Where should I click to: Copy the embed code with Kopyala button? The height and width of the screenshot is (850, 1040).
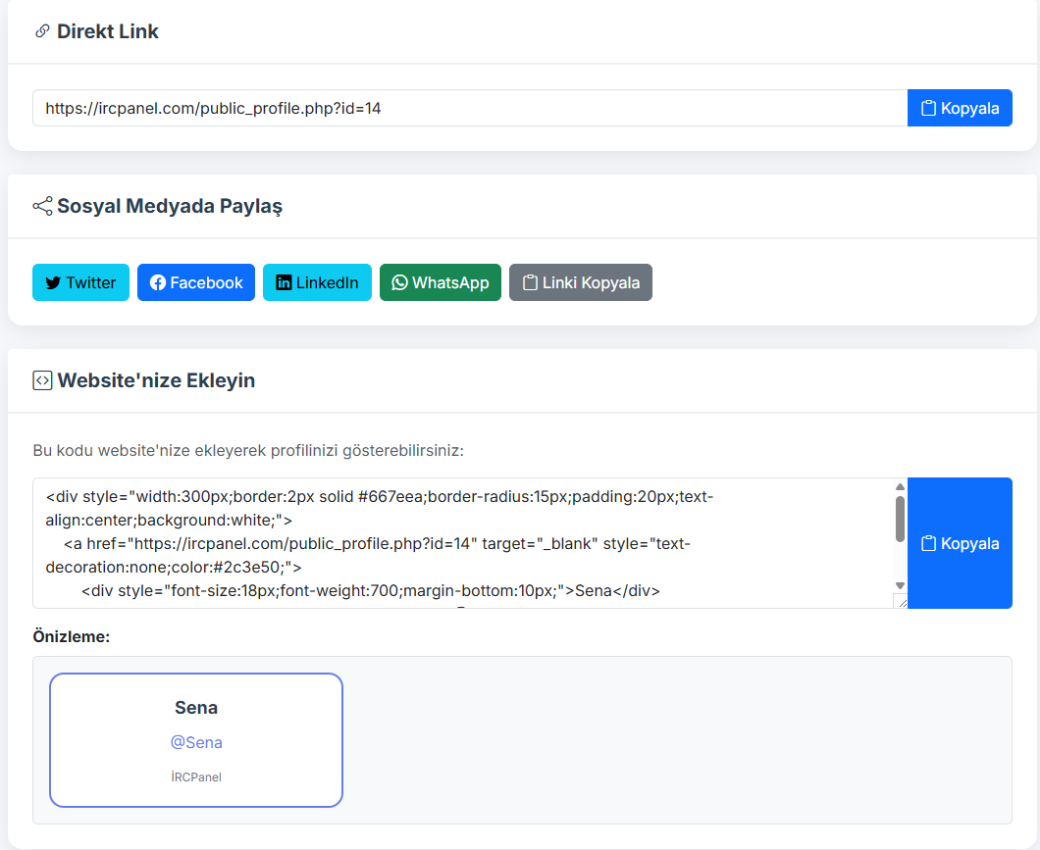(x=960, y=543)
